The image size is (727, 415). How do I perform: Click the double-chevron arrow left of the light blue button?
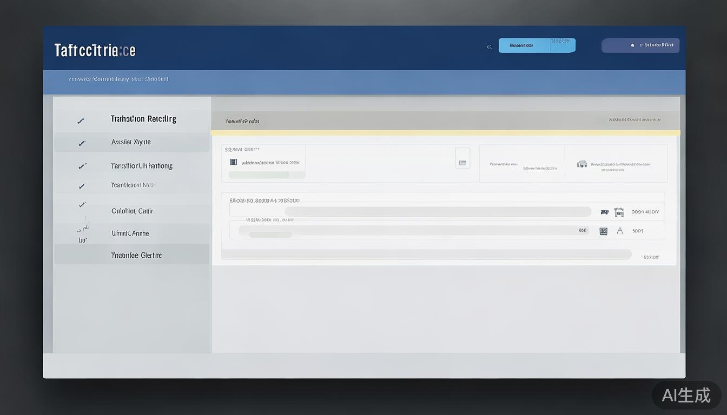489,47
